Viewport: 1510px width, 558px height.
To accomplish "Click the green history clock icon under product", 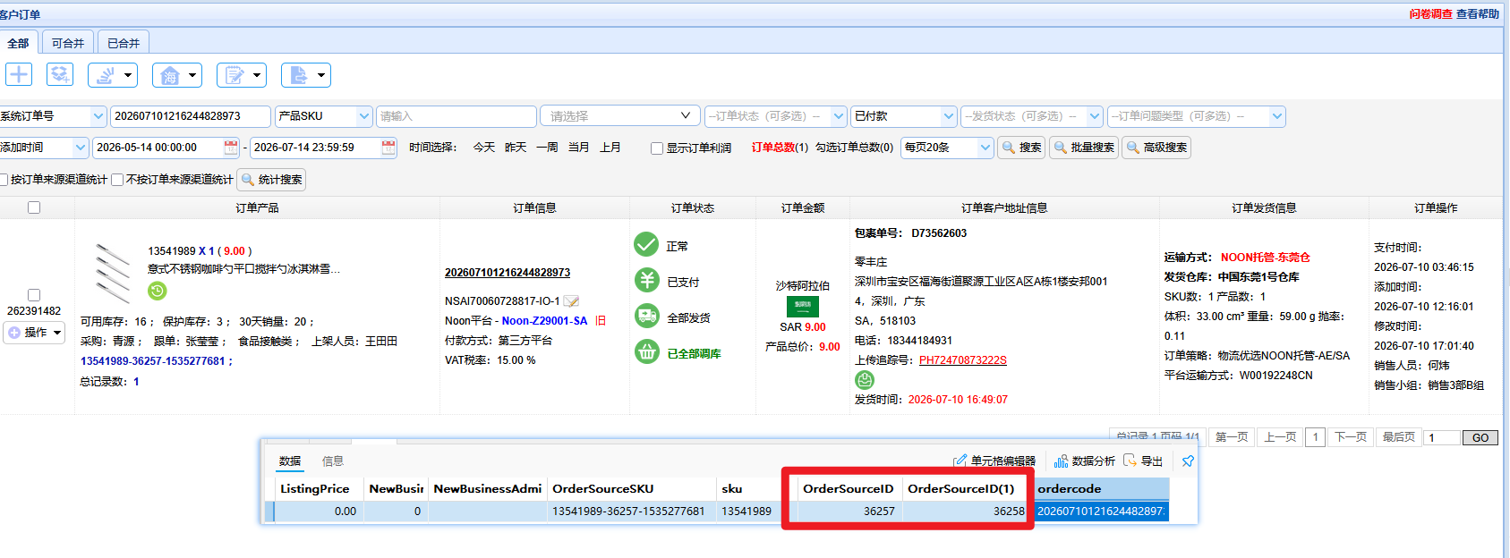I will pyautogui.click(x=158, y=291).
